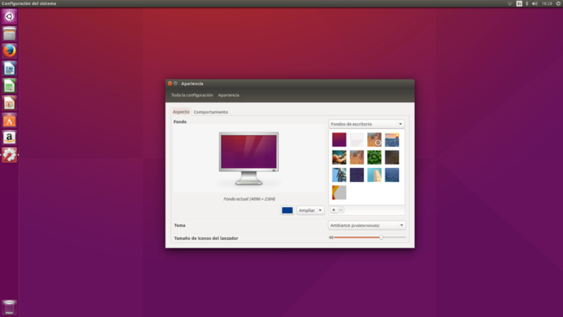Close the Apariencia window

click(x=170, y=83)
